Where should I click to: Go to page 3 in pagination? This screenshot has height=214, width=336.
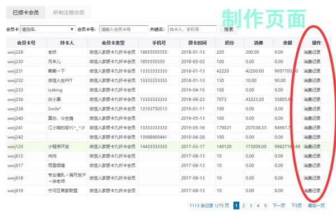click(251, 206)
